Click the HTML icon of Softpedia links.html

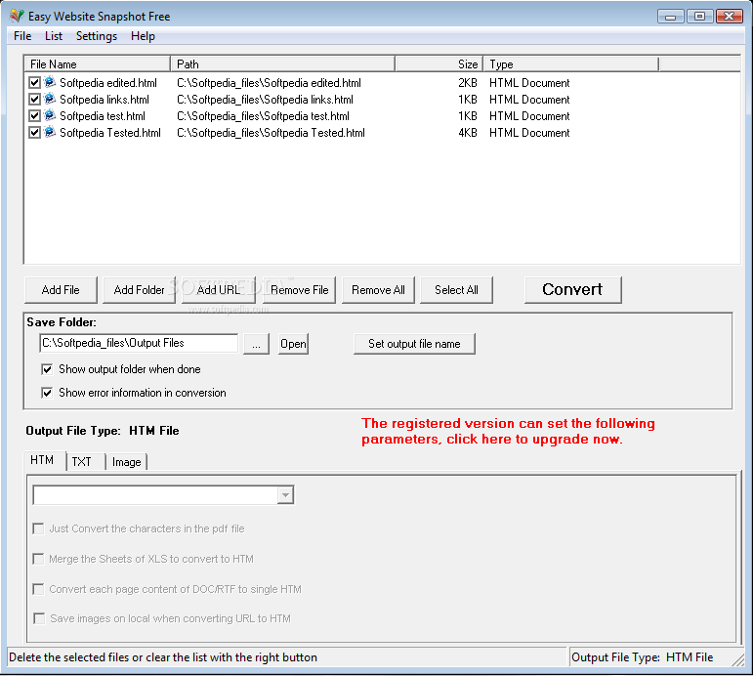(x=50, y=100)
